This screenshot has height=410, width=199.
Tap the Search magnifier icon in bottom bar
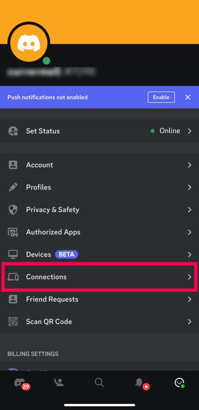point(99,383)
